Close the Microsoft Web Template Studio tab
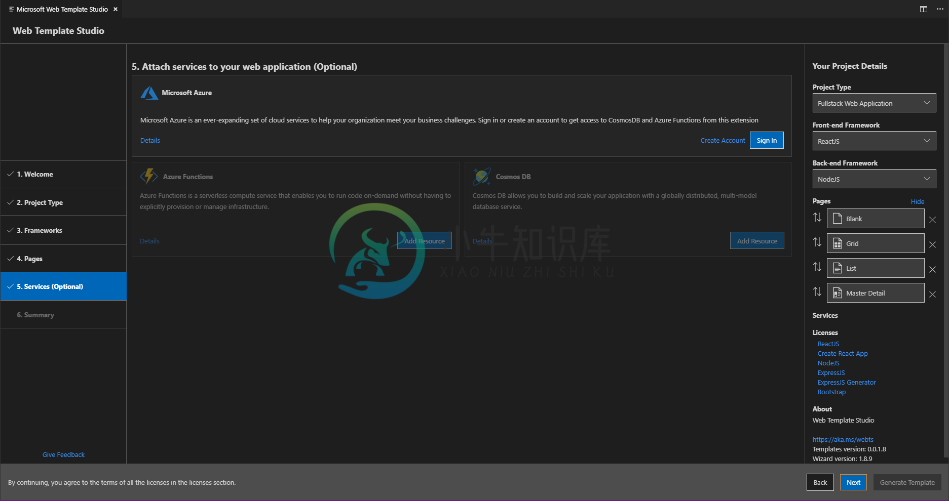The height and width of the screenshot is (501, 949). coord(116,9)
